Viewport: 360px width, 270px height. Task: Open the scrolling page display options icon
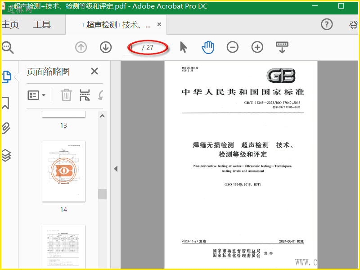tap(282, 47)
